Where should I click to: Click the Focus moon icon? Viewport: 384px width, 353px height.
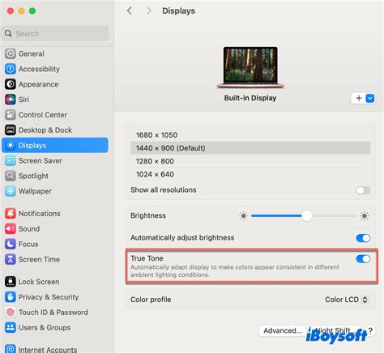point(11,244)
